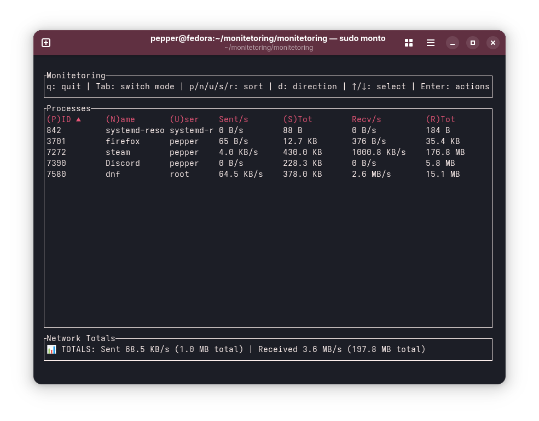
Task: Click the Monitetoring panel title
Action: point(76,76)
